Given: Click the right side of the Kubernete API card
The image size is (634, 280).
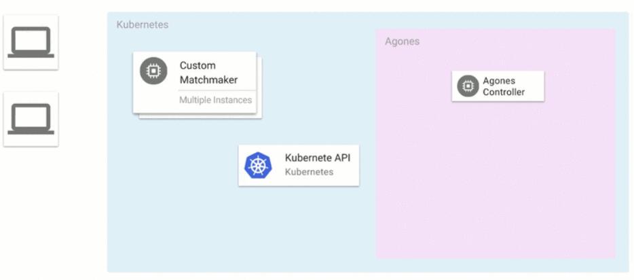Looking at the screenshot, I should (353, 165).
